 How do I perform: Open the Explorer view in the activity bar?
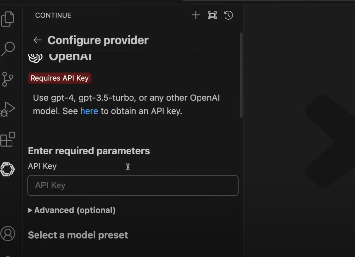pyautogui.click(x=8, y=19)
